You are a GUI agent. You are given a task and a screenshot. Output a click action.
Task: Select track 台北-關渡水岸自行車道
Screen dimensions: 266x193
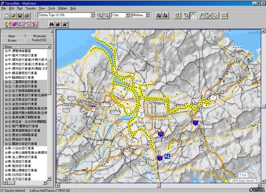[21, 144]
